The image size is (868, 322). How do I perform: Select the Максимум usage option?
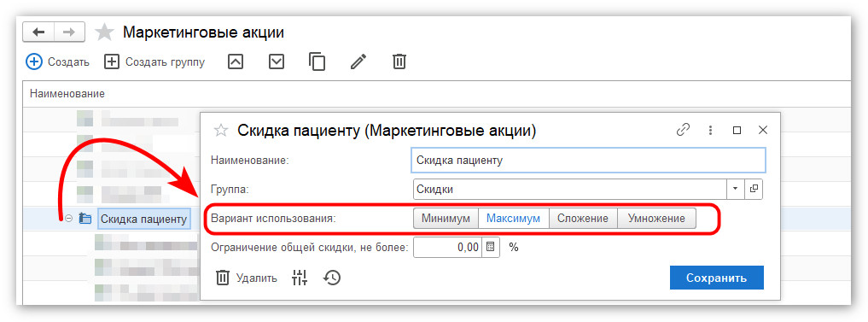(x=513, y=219)
